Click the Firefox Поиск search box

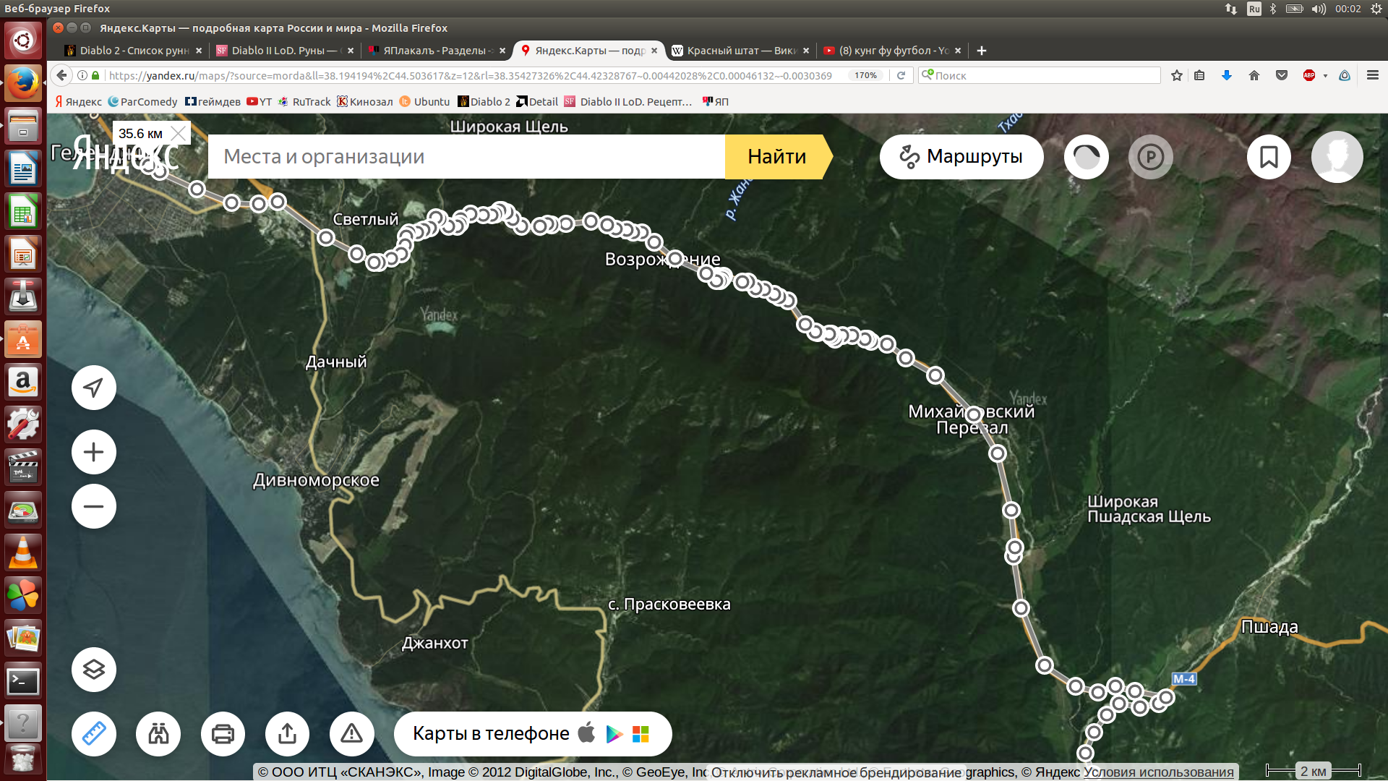(1040, 75)
